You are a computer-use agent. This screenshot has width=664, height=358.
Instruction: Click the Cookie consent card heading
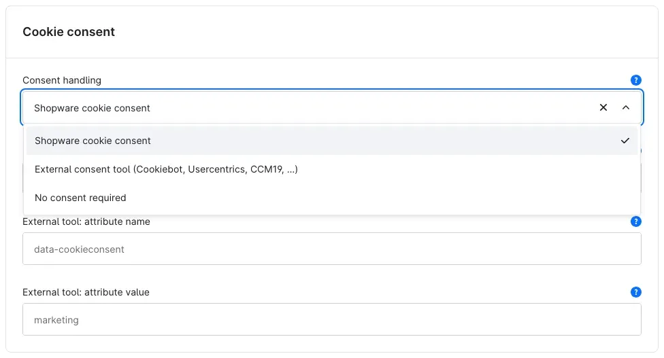coord(69,32)
